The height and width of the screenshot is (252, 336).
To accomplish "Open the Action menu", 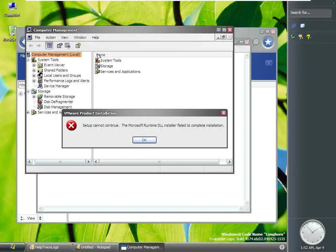I will click(51, 37).
